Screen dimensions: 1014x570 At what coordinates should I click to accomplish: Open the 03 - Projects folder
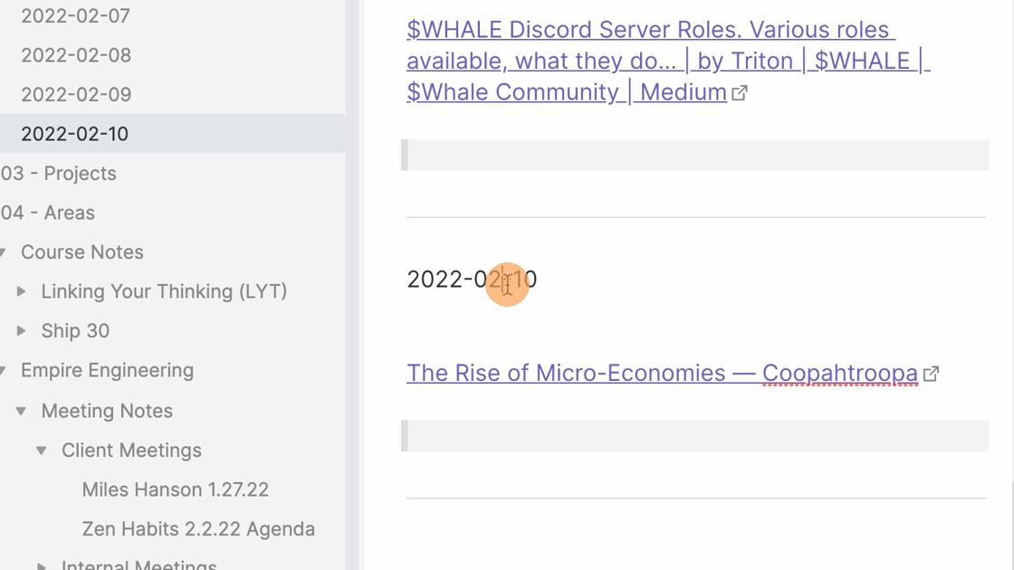click(x=59, y=173)
